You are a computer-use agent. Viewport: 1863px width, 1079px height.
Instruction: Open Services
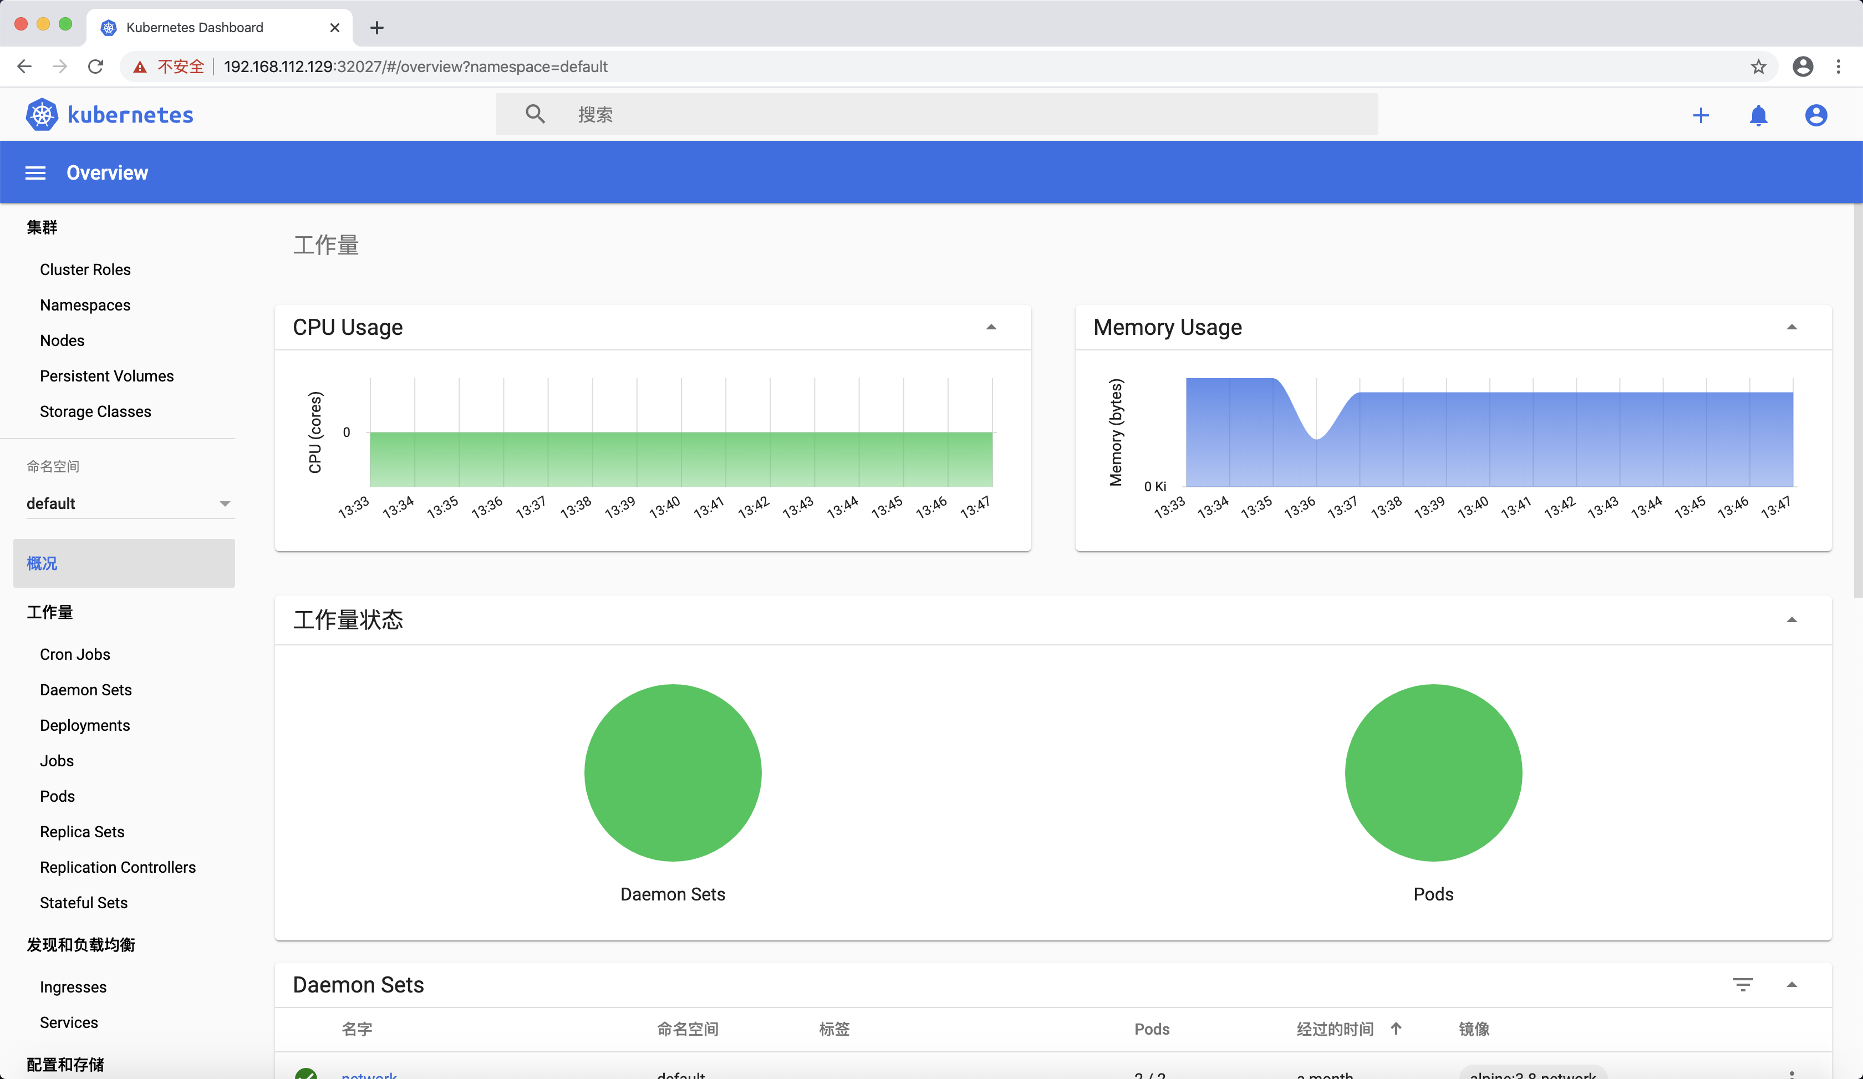69,1022
